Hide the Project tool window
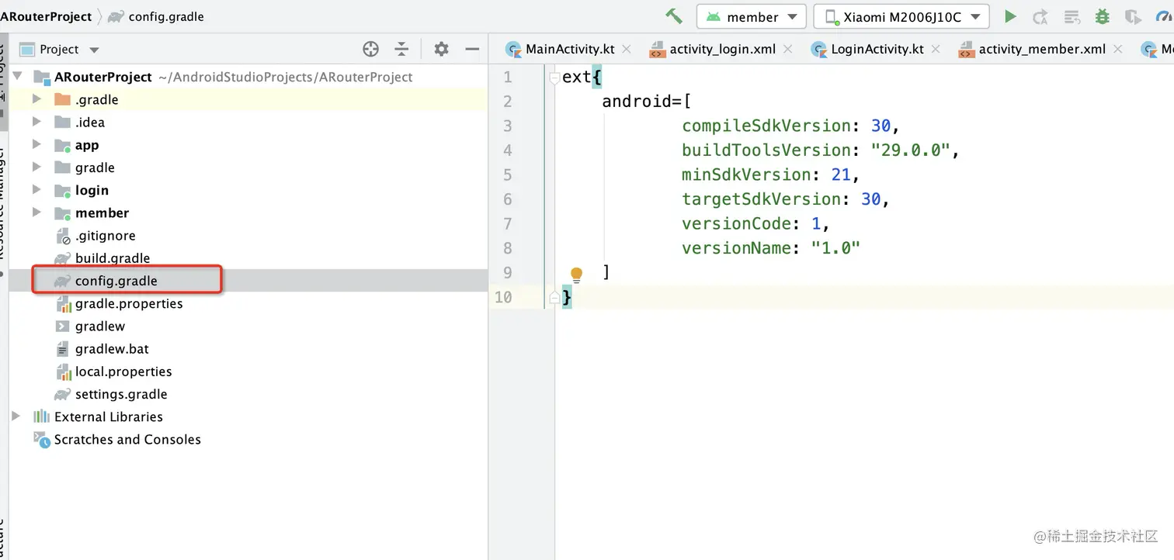The height and width of the screenshot is (560, 1174). 472,49
